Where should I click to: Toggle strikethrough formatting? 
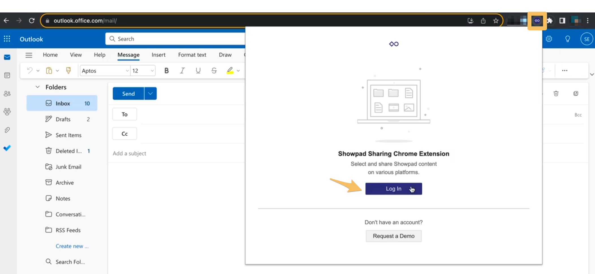214,70
